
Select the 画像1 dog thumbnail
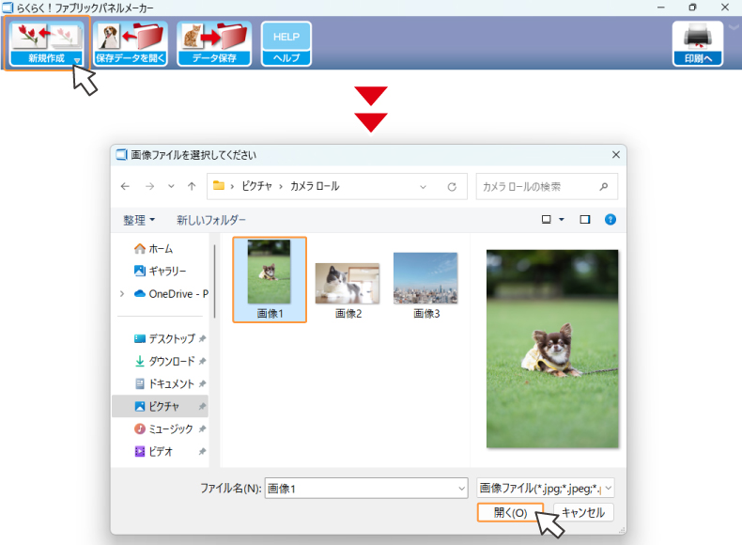pyautogui.click(x=270, y=279)
